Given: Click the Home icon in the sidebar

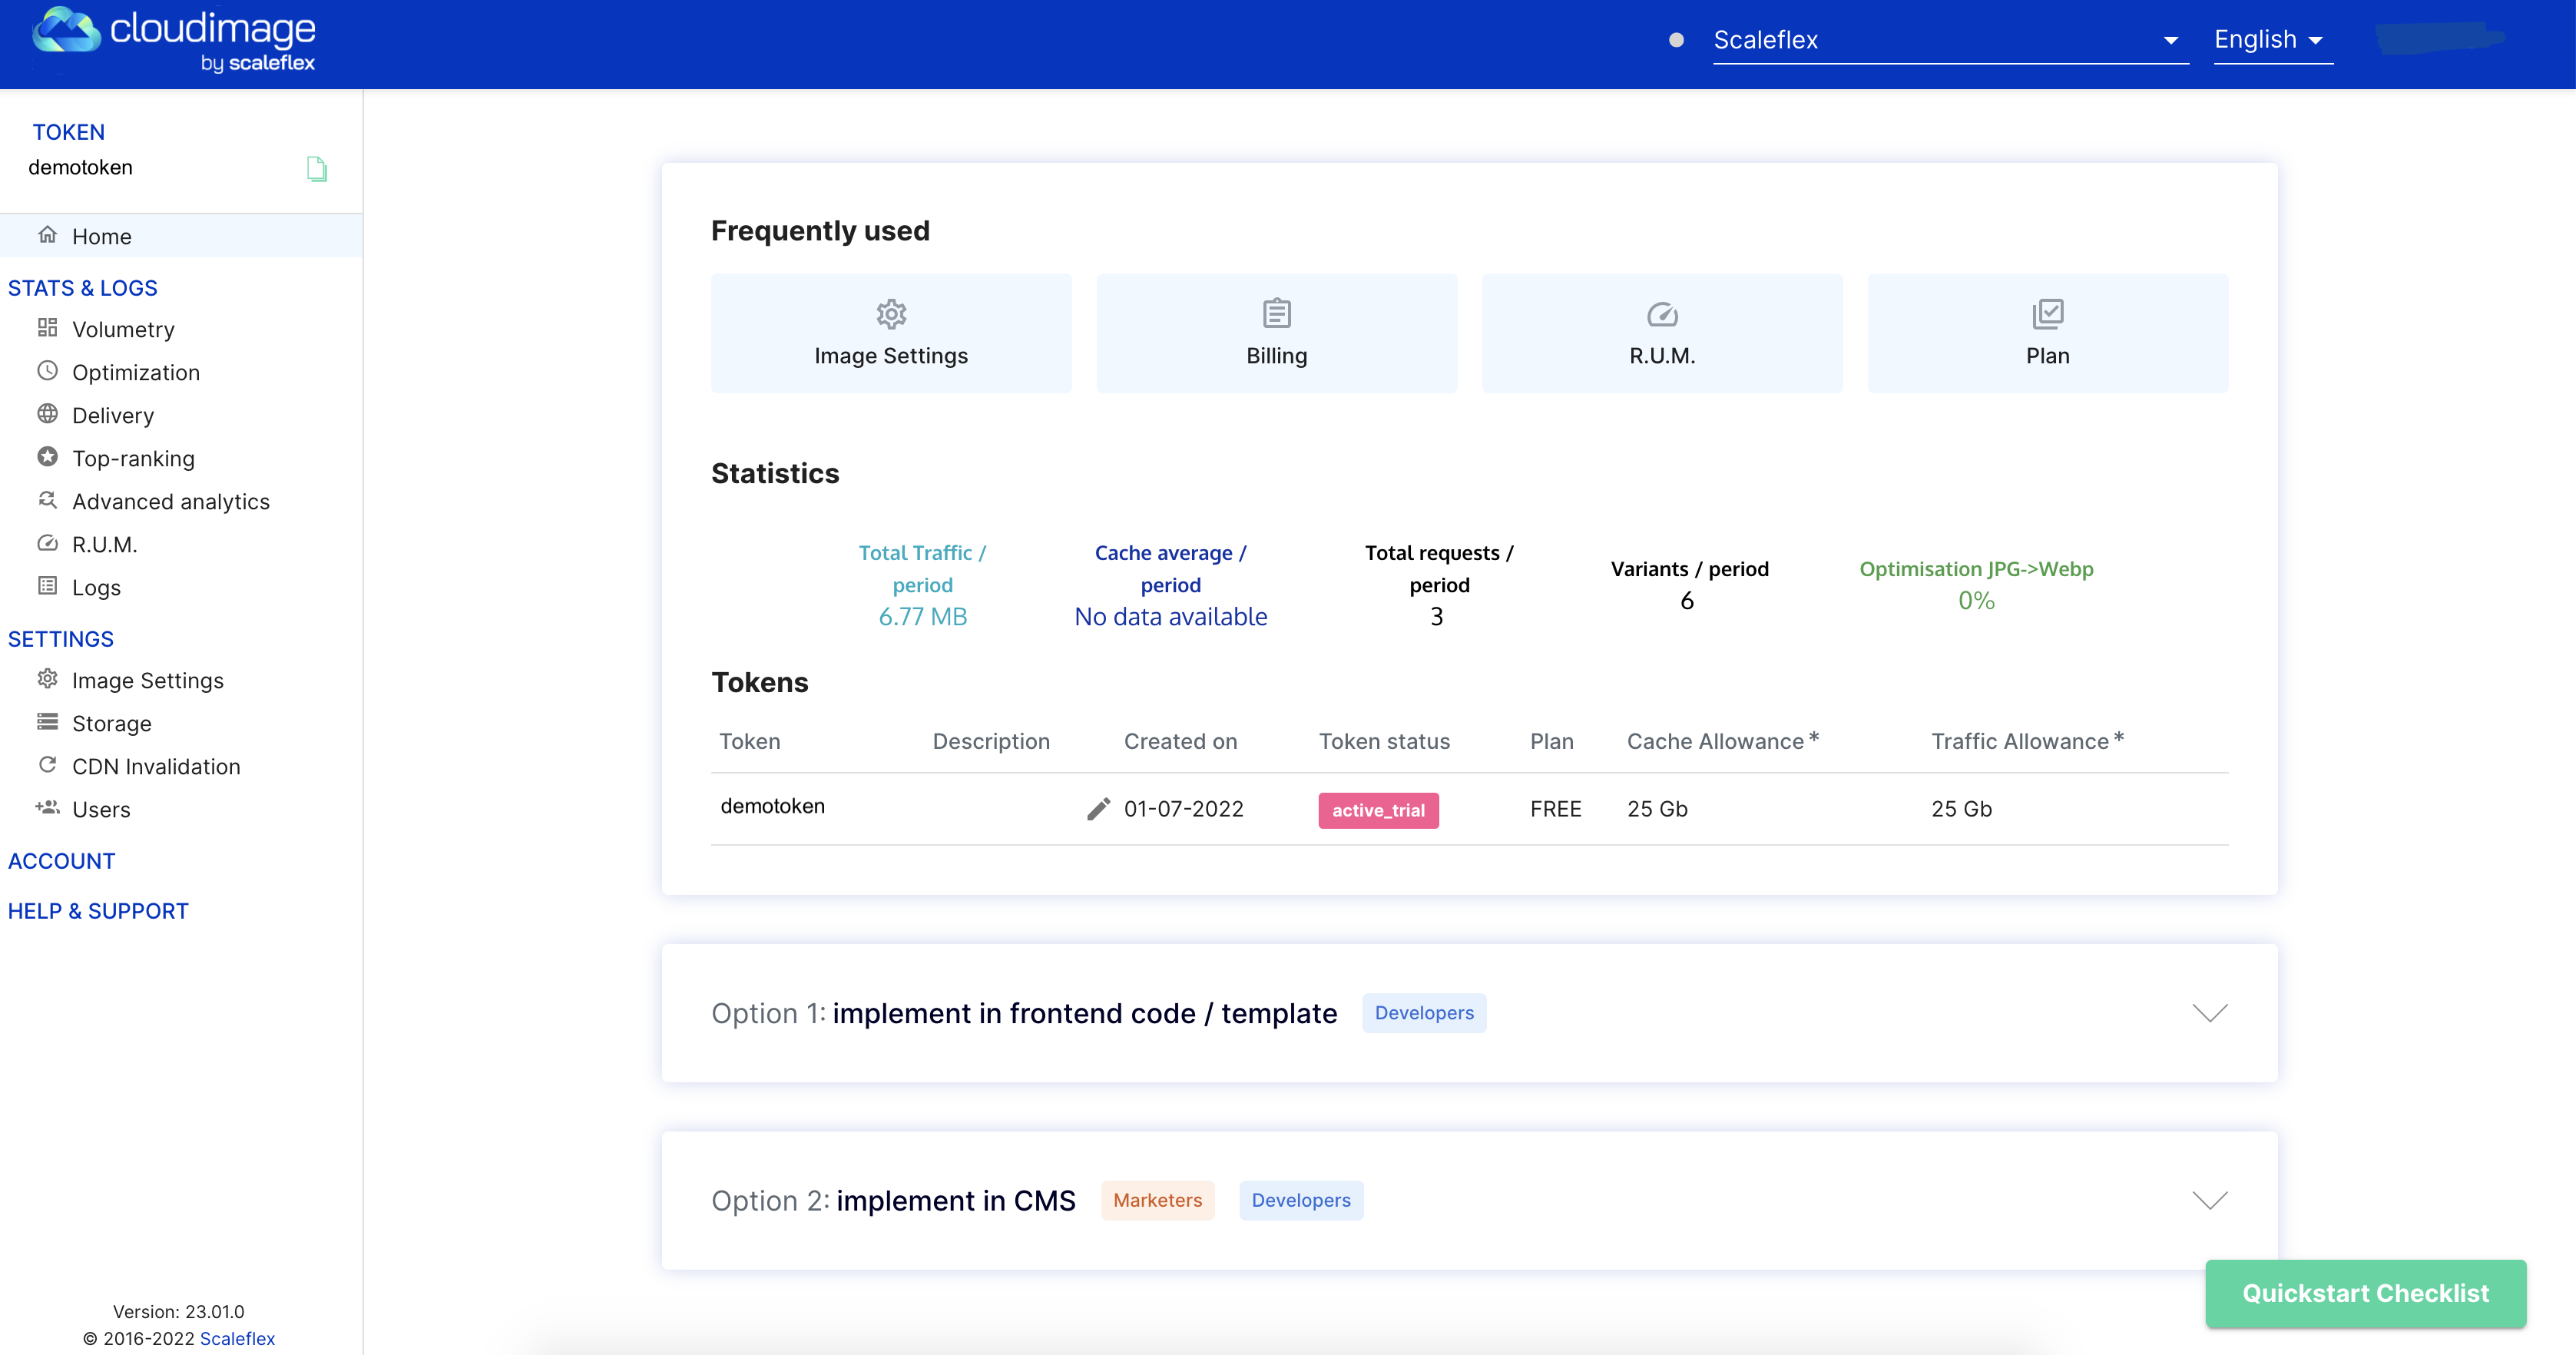Looking at the screenshot, I should tap(47, 235).
